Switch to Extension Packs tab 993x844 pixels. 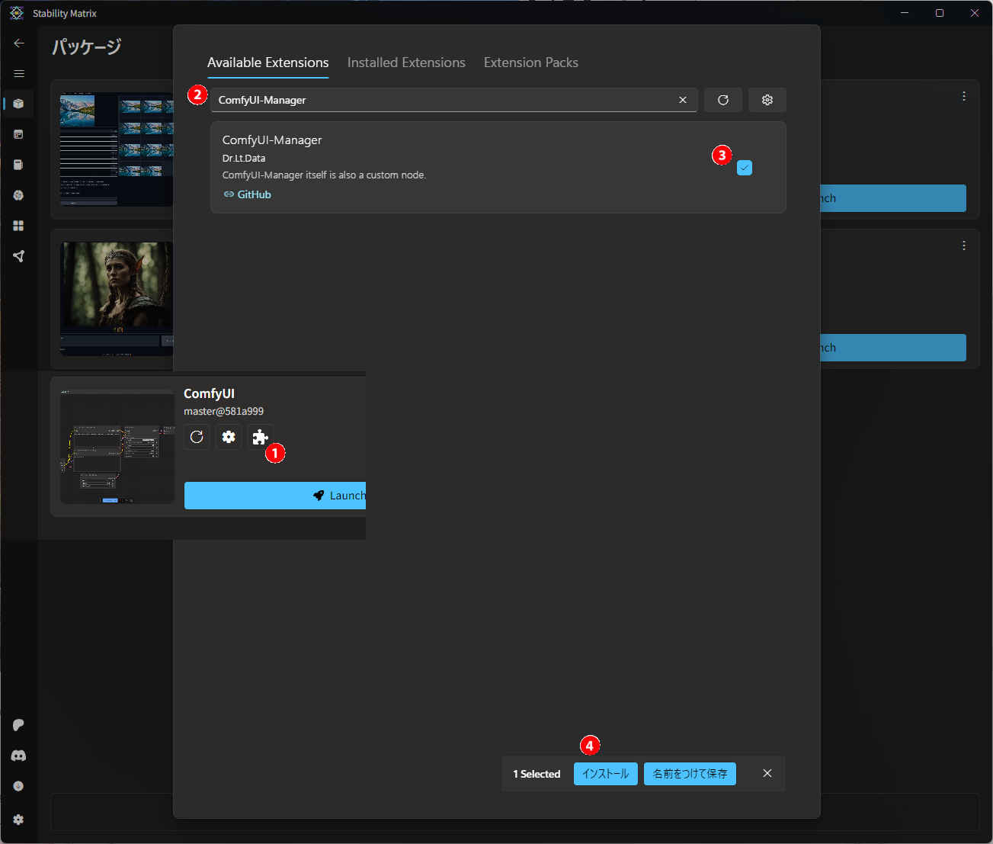point(530,63)
